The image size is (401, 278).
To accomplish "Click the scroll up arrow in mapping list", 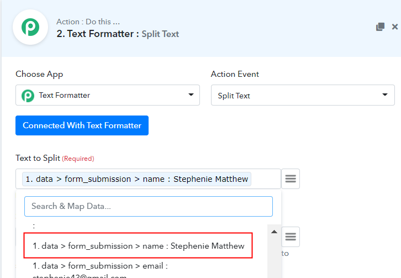I will click(x=274, y=232).
